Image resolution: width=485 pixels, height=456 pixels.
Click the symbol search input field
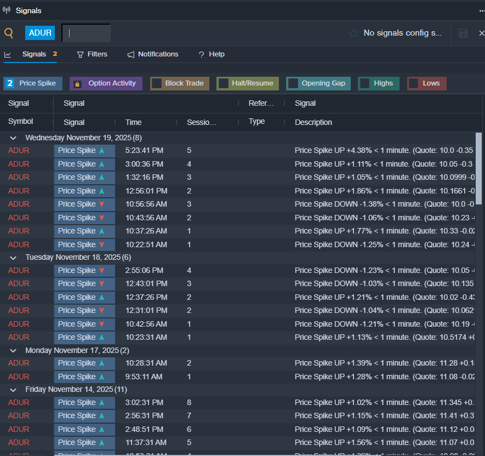[86, 33]
